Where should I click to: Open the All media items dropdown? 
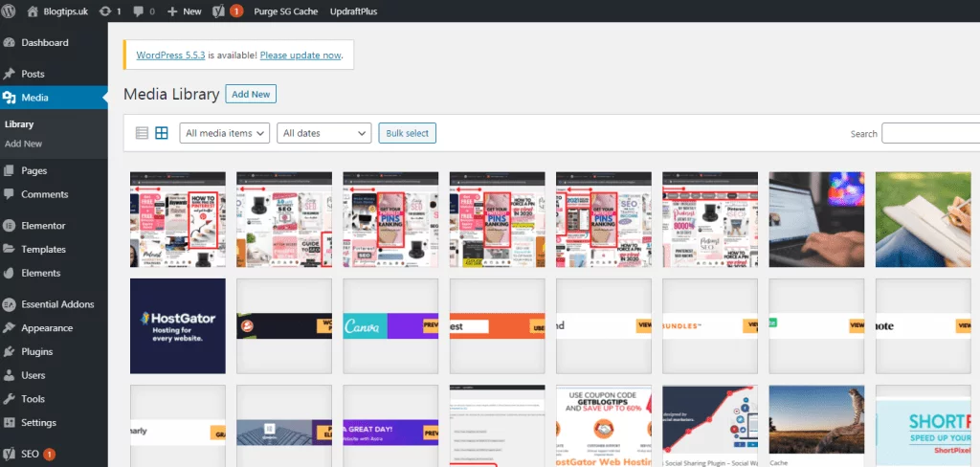point(224,133)
